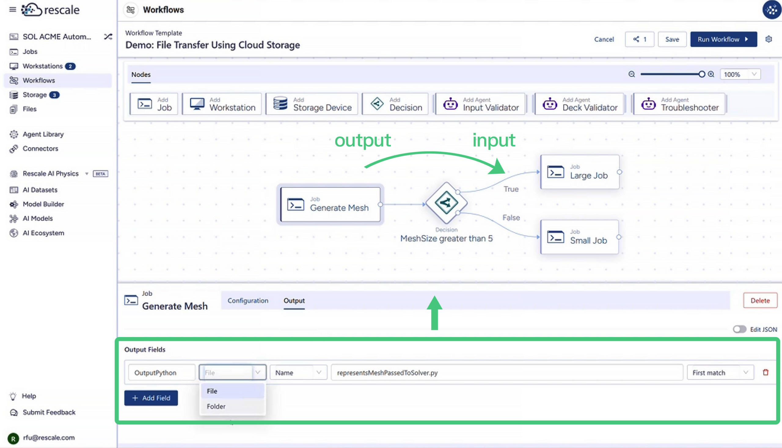Screen dimensions: 782x448
Task: Cancel editing the workflow template
Action: point(604,39)
